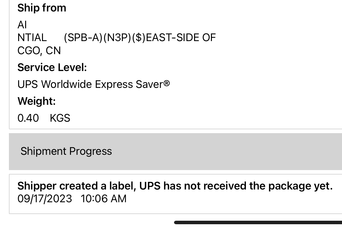Select the CGO, CN origin line
Image resolution: width=342 pixels, height=229 pixels.
click(x=39, y=51)
